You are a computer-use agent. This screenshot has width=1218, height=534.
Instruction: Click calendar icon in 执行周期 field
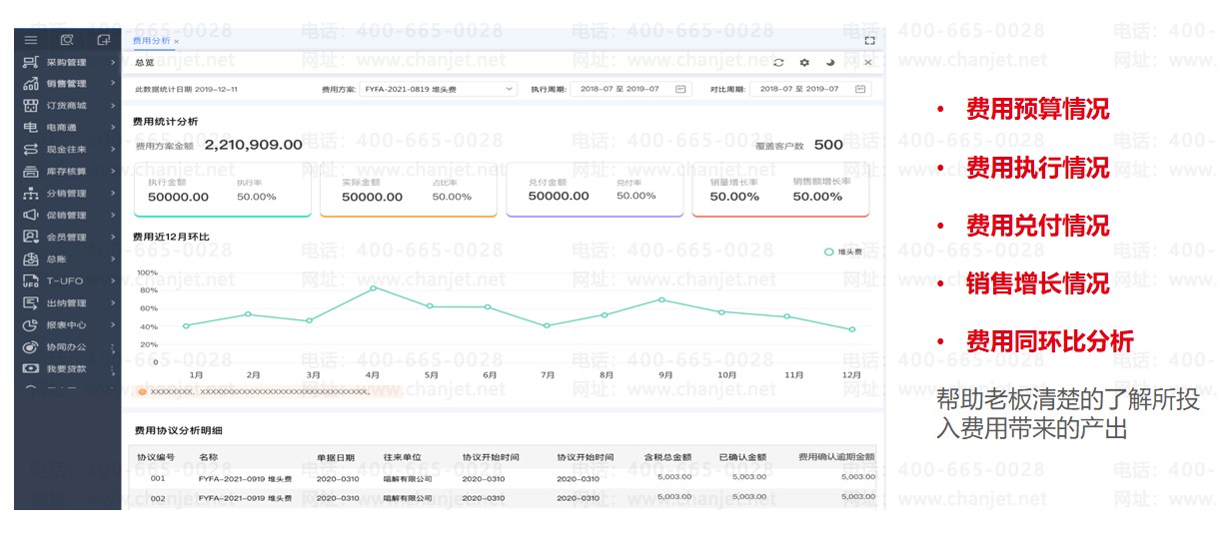[x=680, y=89]
